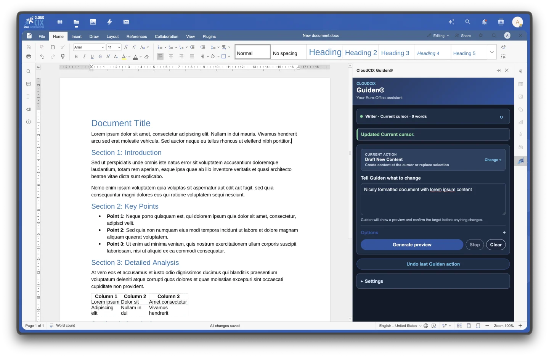Switch to the Collaboration tab
Viewport: 549px width, 357px height.
click(166, 37)
